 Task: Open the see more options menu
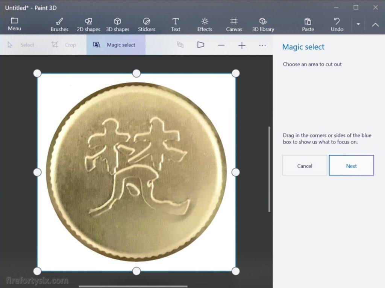click(x=262, y=45)
